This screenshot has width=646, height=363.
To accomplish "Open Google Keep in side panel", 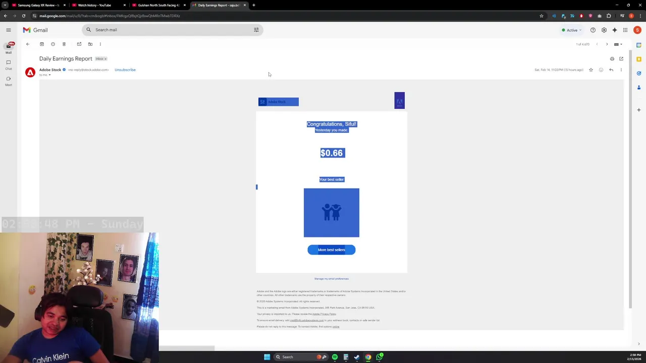I will [638, 59].
